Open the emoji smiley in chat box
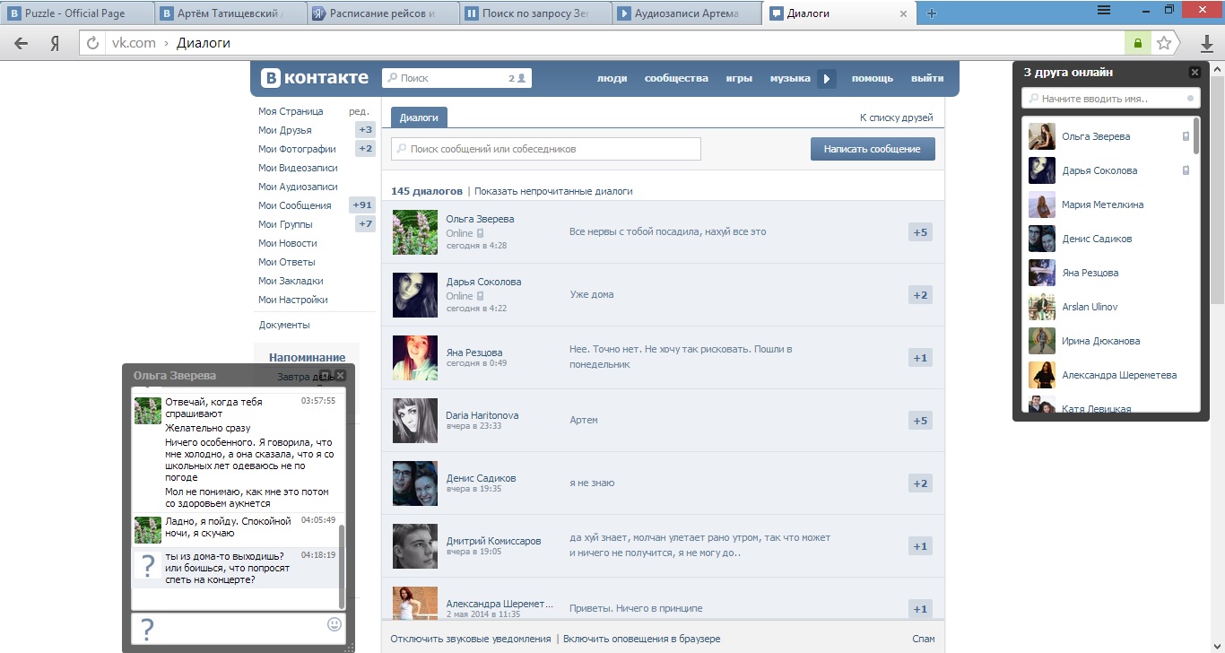This screenshot has height=653, width=1225. pyautogui.click(x=334, y=623)
